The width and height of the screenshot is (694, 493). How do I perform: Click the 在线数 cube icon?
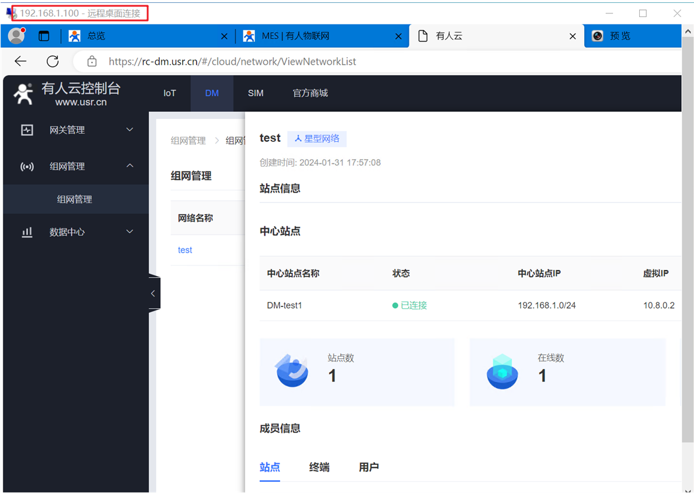pyautogui.click(x=502, y=371)
